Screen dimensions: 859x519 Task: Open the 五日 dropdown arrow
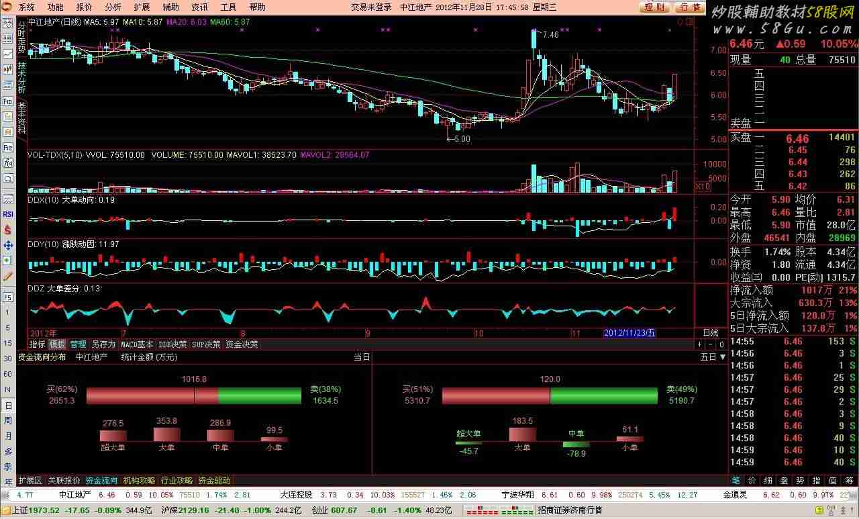pos(722,357)
